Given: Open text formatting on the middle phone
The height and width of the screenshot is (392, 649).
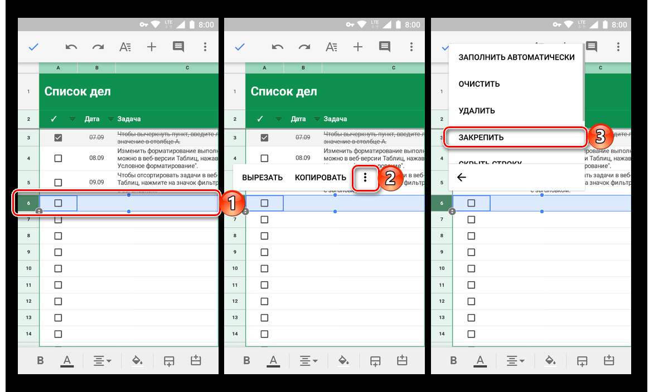Looking at the screenshot, I should coord(331,47).
